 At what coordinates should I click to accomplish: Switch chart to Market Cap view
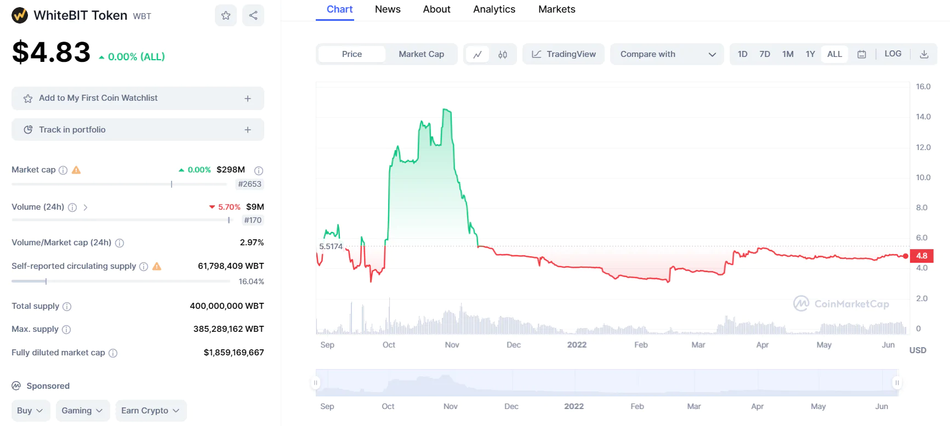(x=421, y=54)
